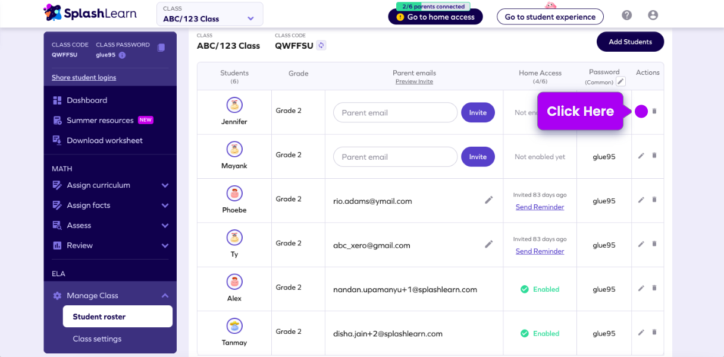Delete Jennifer using the trash icon
This screenshot has width=724, height=357.
point(654,111)
